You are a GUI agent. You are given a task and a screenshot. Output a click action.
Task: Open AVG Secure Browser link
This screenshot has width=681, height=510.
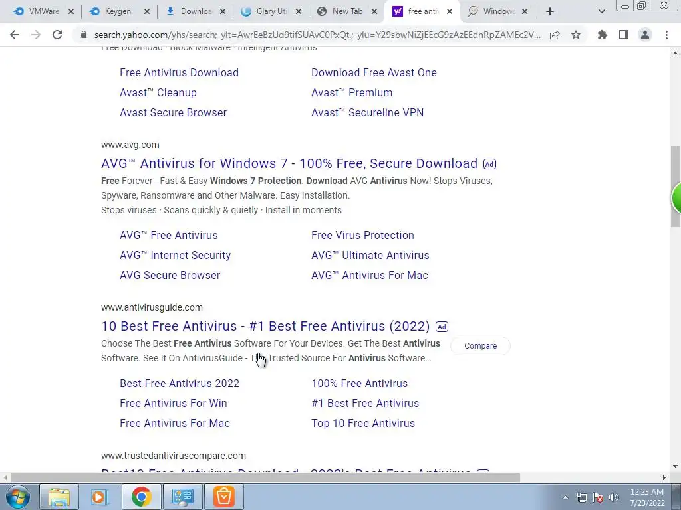click(x=170, y=275)
